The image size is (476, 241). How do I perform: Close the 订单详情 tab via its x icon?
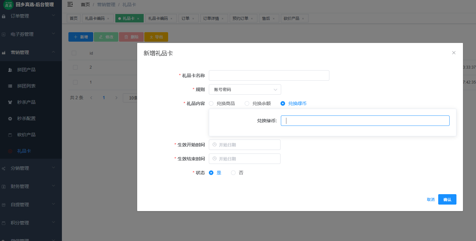pyautogui.click(x=223, y=19)
